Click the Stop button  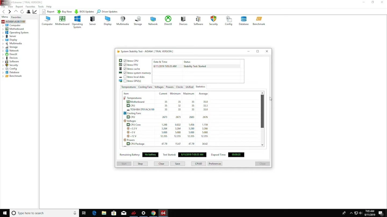(140, 164)
